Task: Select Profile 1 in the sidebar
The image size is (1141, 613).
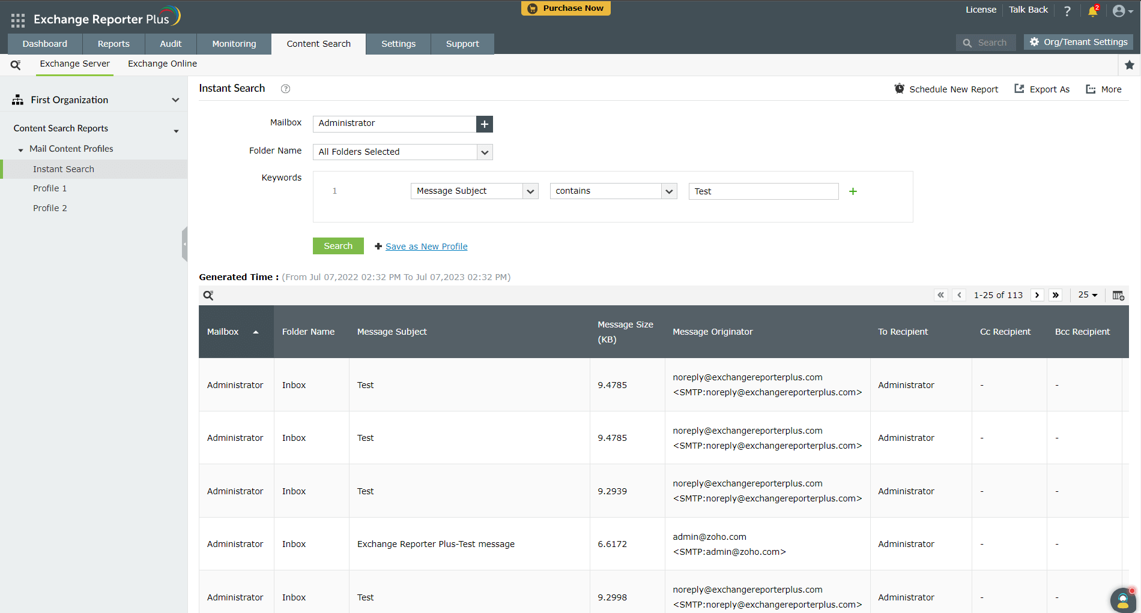Action: pos(50,188)
